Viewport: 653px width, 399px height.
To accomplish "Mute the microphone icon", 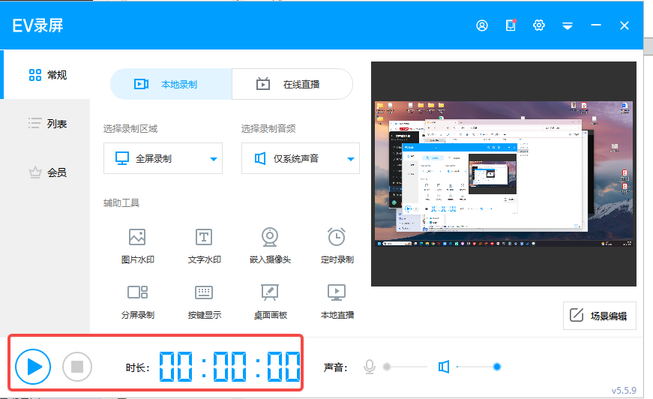I will coord(370,367).
